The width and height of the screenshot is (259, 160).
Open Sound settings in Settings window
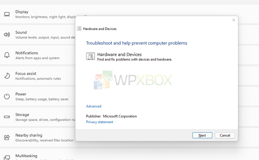[38, 35]
